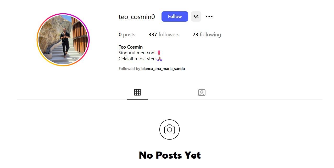Click the praying hands emoji in bio
The width and height of the screenshot is (334, 168).
(x=160, y=59)
